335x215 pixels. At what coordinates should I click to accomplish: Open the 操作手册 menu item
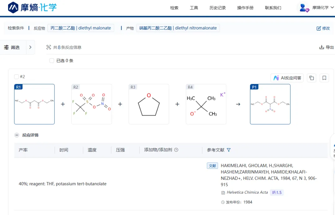coord(245,8)
